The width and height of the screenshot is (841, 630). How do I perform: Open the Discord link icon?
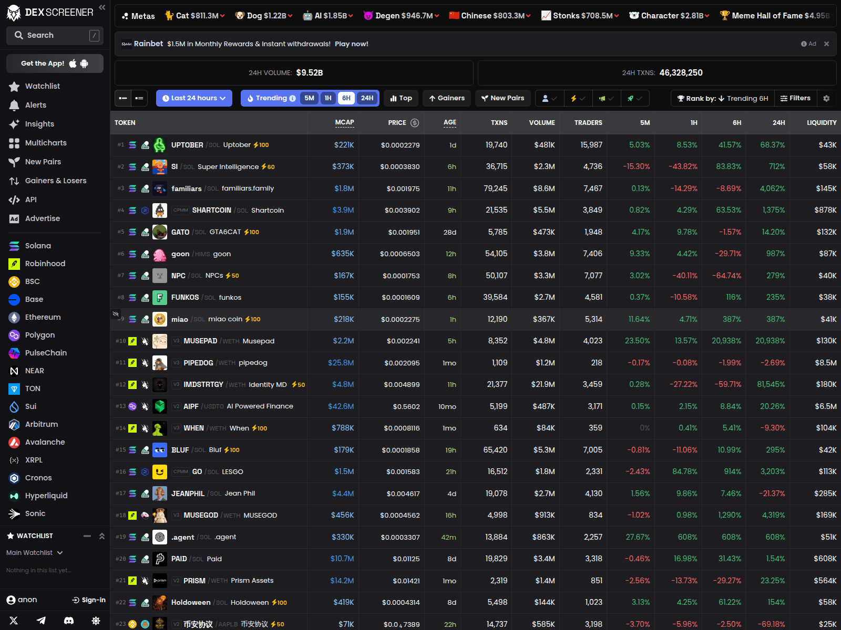pos(68,621)
